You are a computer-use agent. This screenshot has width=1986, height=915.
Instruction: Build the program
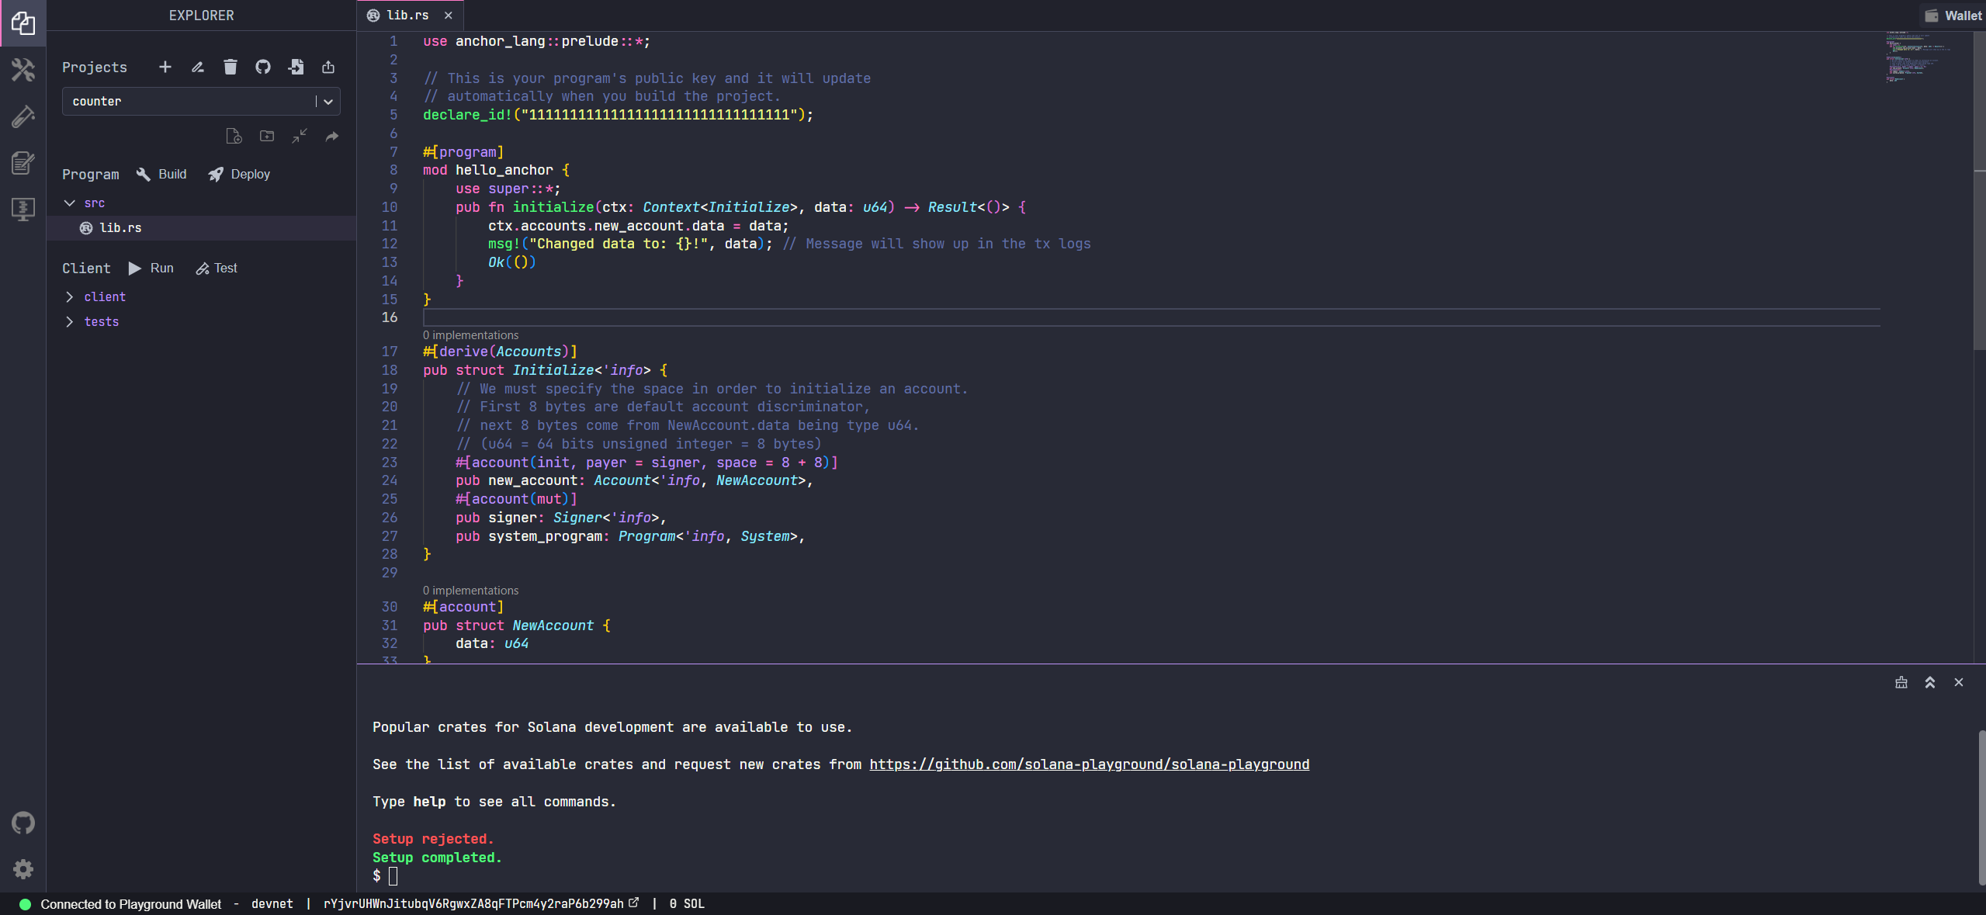pyautogui.click(x=161, y=174)
